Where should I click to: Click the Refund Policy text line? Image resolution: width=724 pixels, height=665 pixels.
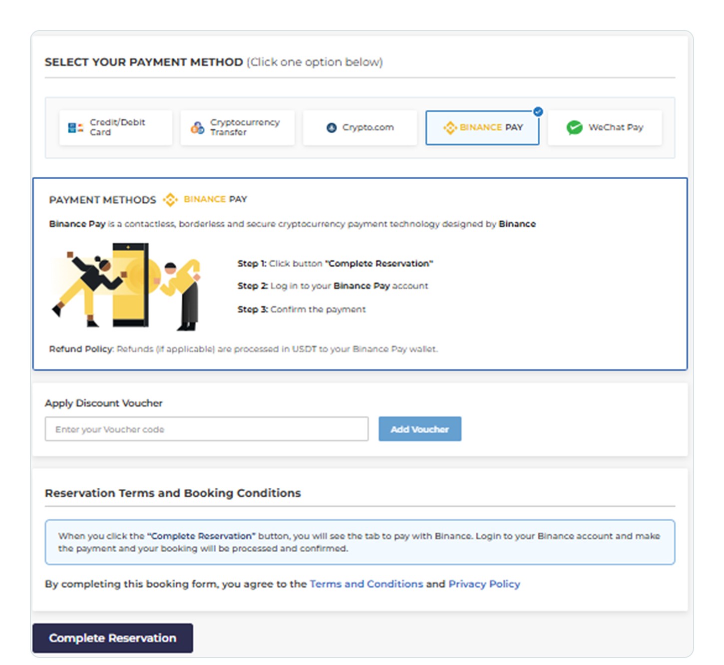(243, 349)
